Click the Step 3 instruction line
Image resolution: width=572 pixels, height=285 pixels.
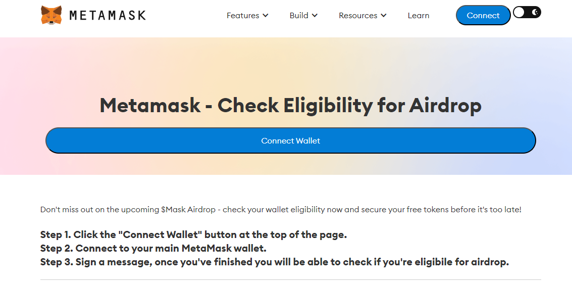pos(274,262)
